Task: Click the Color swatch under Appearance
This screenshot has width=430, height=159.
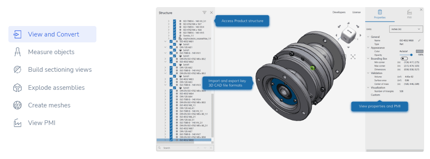Action: 420,51
